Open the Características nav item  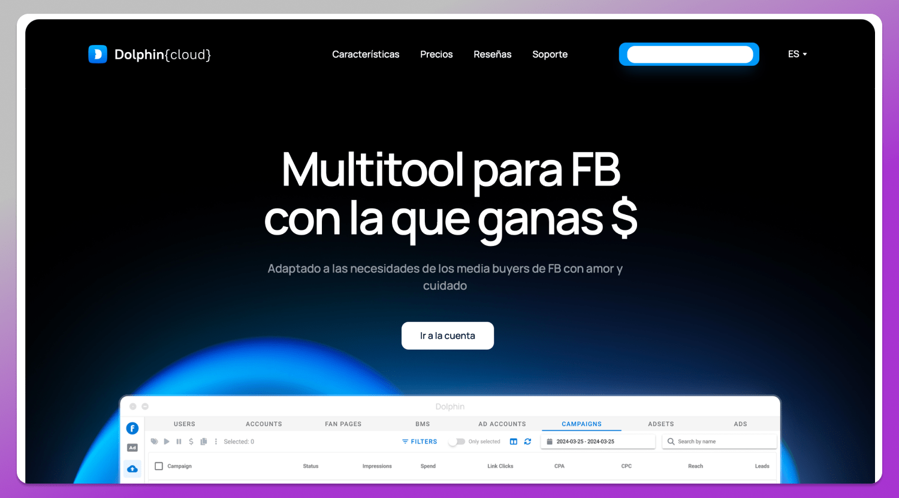tap(366, 54)
